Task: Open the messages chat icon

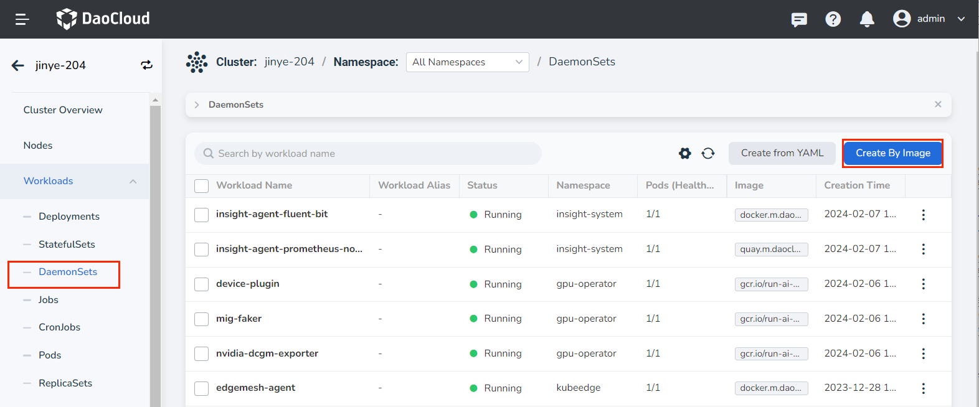Action: 799,19
